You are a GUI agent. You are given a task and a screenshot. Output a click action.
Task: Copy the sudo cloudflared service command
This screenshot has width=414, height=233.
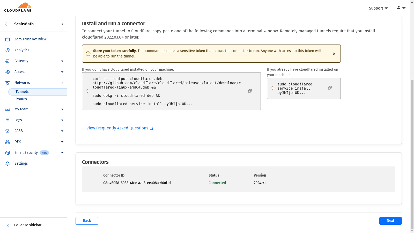[330, 88]
